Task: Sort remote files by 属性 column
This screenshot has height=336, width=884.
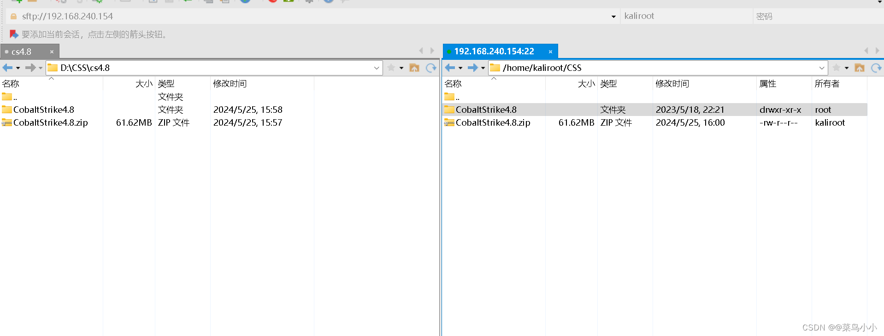Action: pyautogui.click(x=784, y=84)
